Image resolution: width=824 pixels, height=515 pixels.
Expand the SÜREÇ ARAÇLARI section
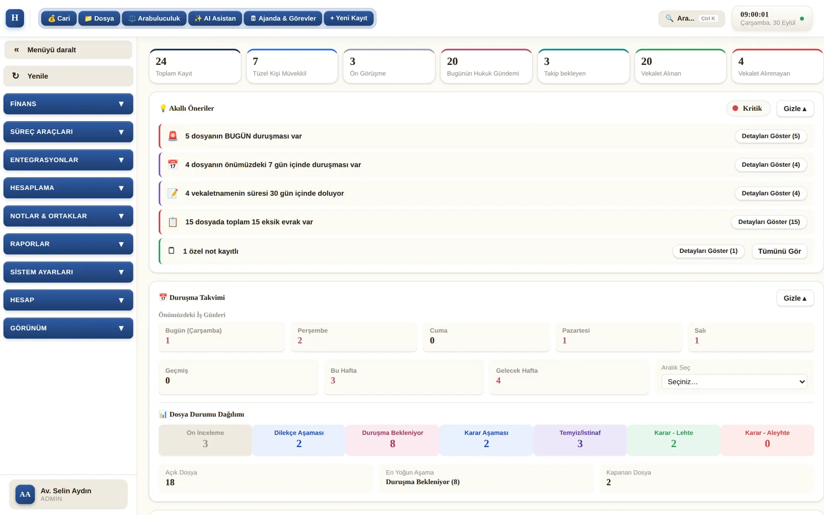68,132
